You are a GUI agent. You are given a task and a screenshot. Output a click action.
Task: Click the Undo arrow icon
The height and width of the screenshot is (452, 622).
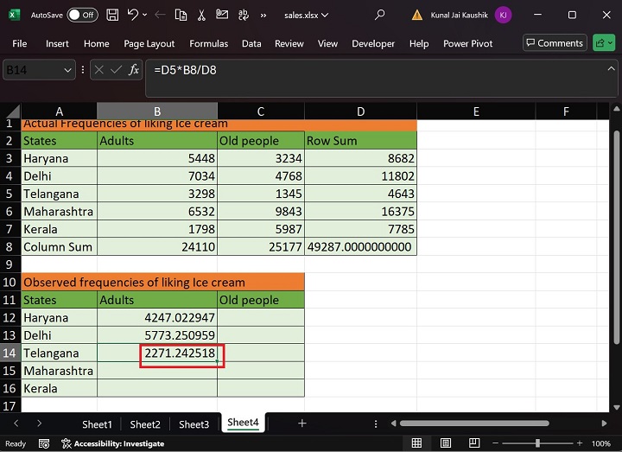[x=133, y=15]
